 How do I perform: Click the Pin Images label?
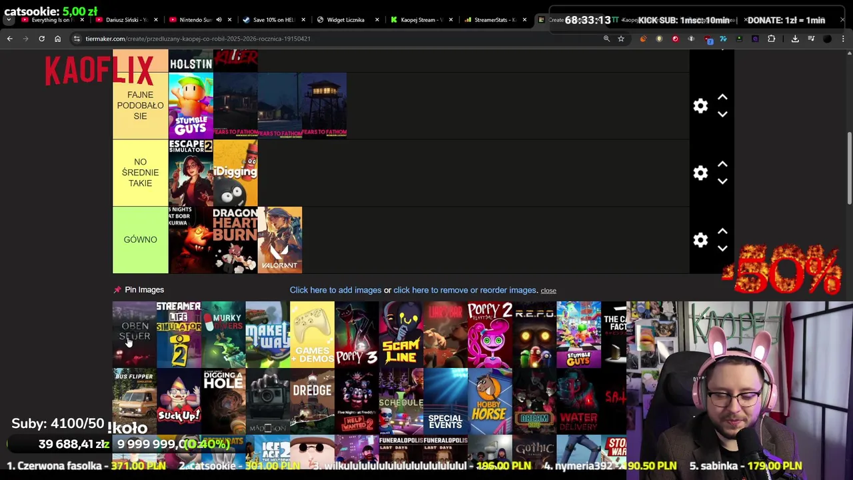144,290
